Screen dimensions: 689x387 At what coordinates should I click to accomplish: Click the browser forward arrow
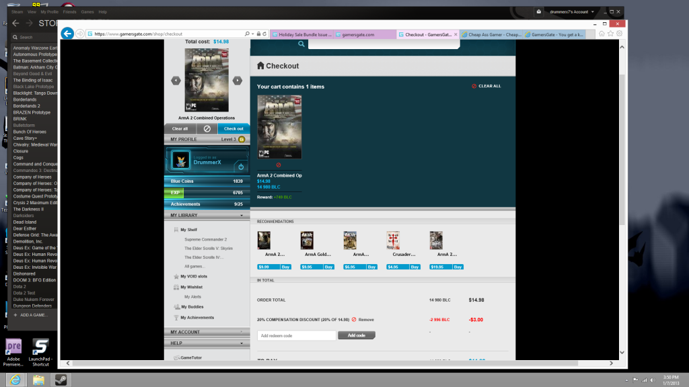[80, 34]
